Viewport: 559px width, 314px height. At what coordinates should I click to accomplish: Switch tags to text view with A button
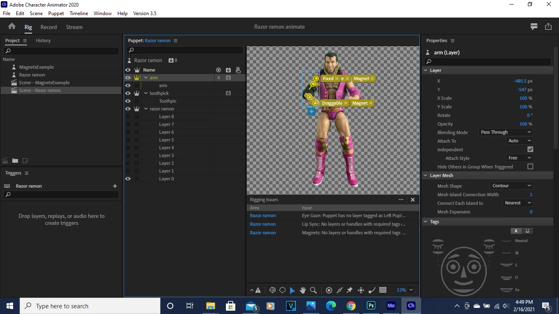click(x=516, y=231)
